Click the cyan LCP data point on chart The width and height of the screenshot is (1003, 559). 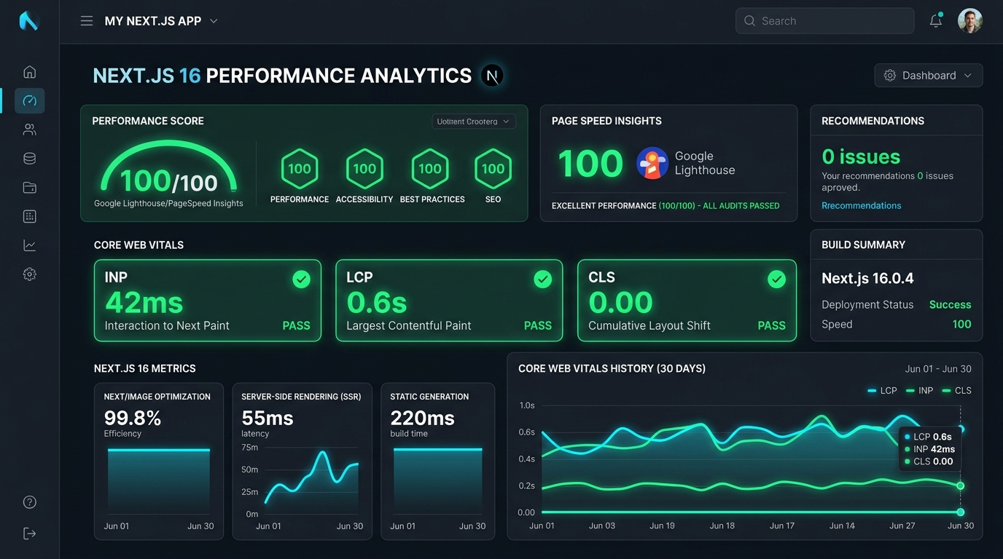pyautogui.click(x=961, y=429)
